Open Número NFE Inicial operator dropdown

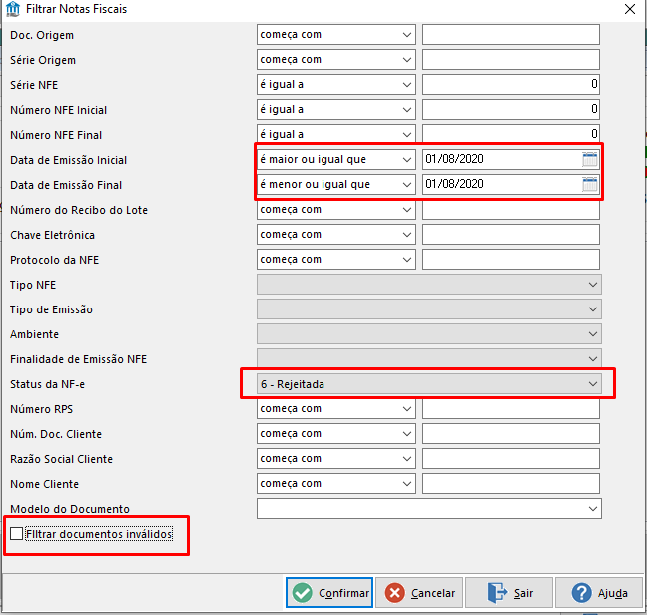click(x=335, y=109)
